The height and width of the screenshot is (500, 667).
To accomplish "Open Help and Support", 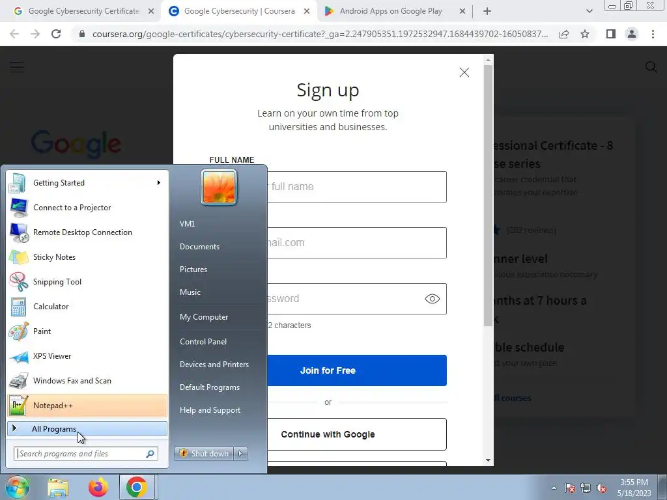I will 210,410.
